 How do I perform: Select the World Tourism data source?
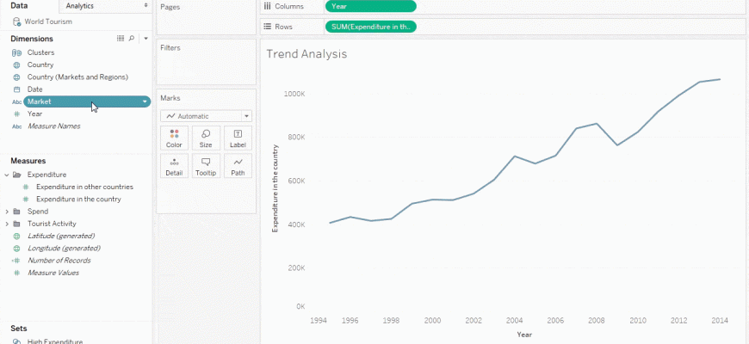tap(48, 21)
